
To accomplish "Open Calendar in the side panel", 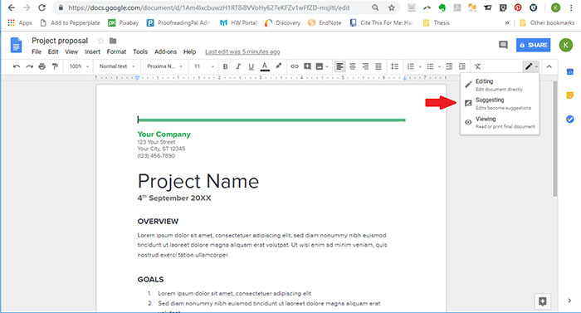I will [x=570, y=72].
